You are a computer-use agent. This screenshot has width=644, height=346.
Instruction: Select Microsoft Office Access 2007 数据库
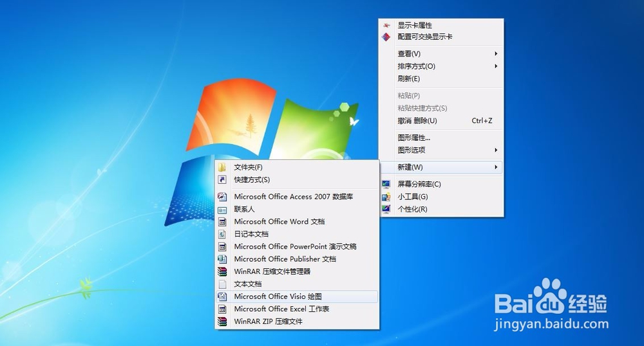pyautogui.click(x=297, y=196)
